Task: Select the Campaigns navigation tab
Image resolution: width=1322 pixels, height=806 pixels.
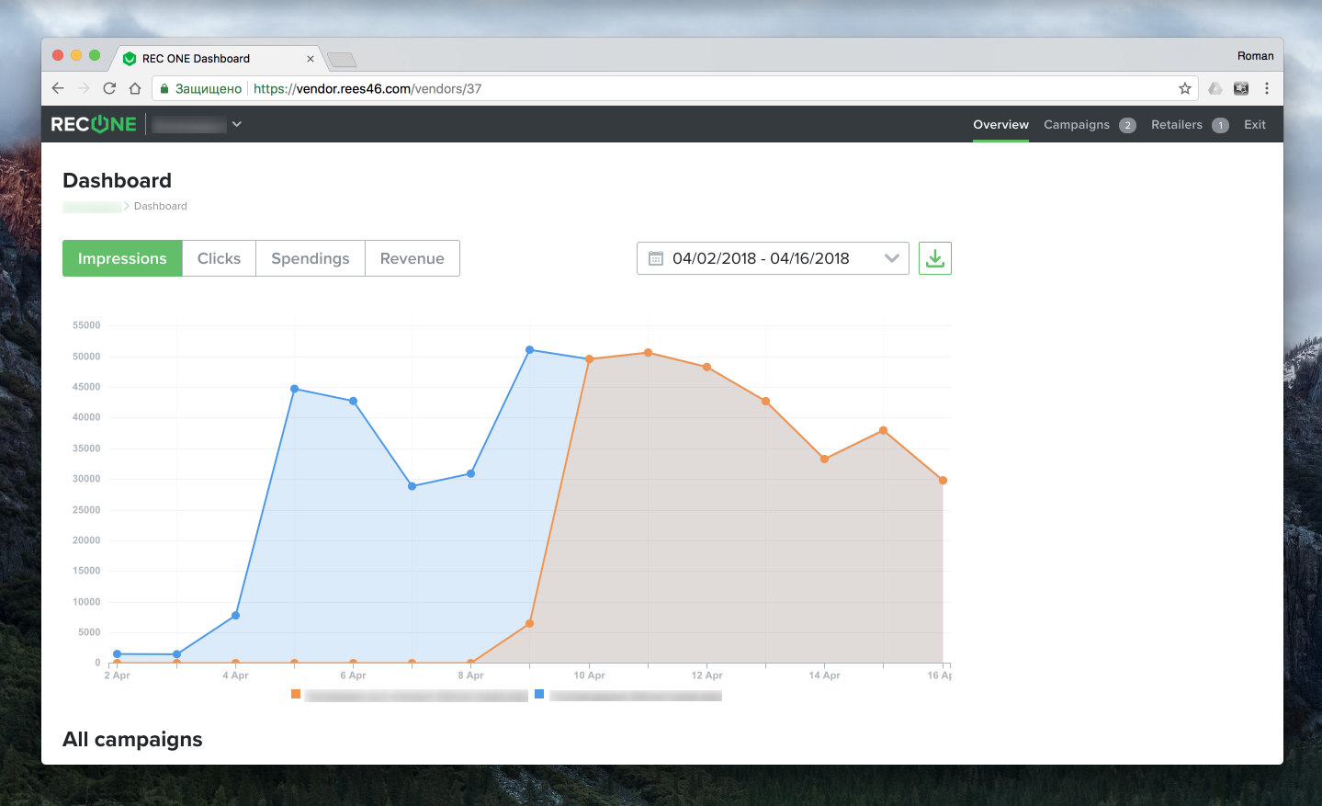Action: tap(1076, 125)
